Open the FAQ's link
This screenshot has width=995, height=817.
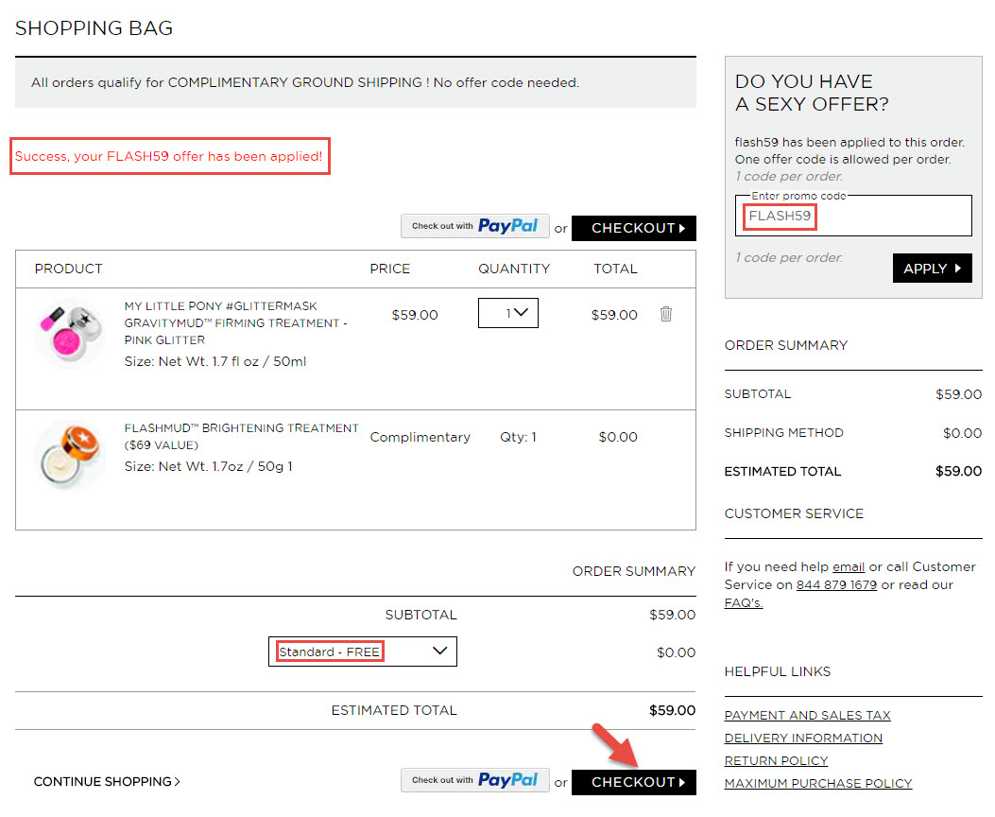[743, 602]
